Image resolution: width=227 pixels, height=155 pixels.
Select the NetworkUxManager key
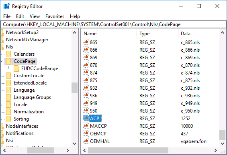27,40
